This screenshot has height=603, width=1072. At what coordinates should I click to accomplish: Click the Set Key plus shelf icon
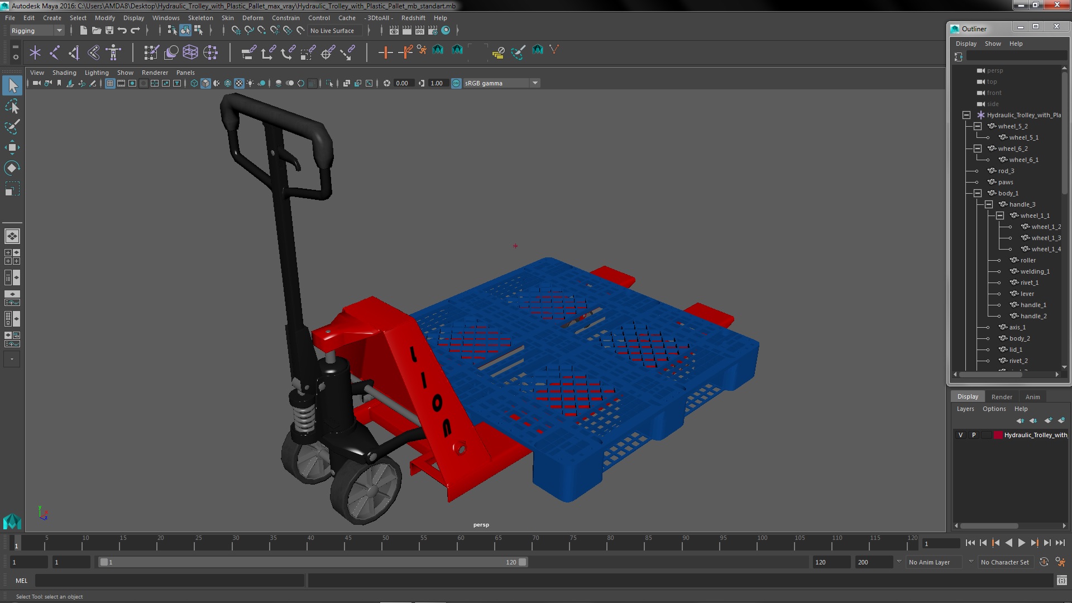[385, 52]
